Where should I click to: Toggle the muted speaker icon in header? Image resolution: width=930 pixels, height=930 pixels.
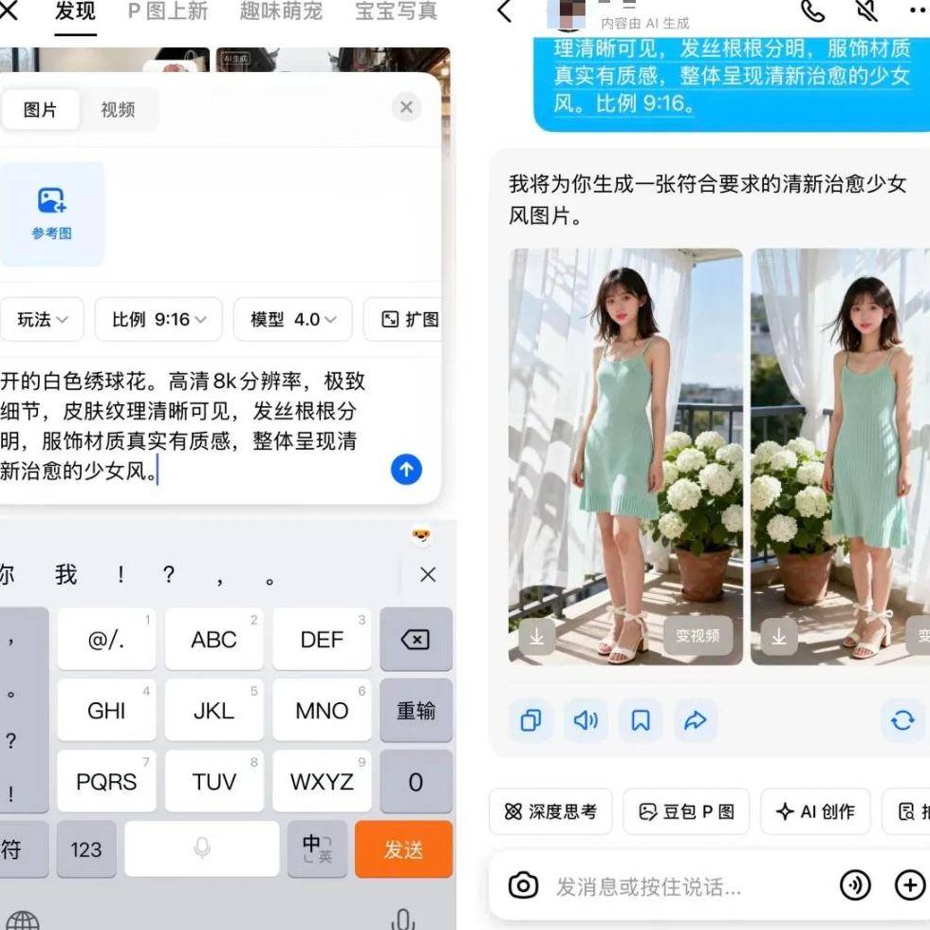tap(865, 11)
